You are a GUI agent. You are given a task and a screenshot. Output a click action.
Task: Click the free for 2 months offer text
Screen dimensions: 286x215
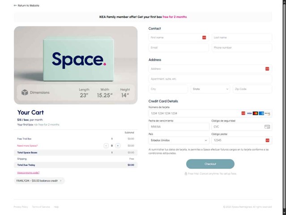click(x=175, y=17)
